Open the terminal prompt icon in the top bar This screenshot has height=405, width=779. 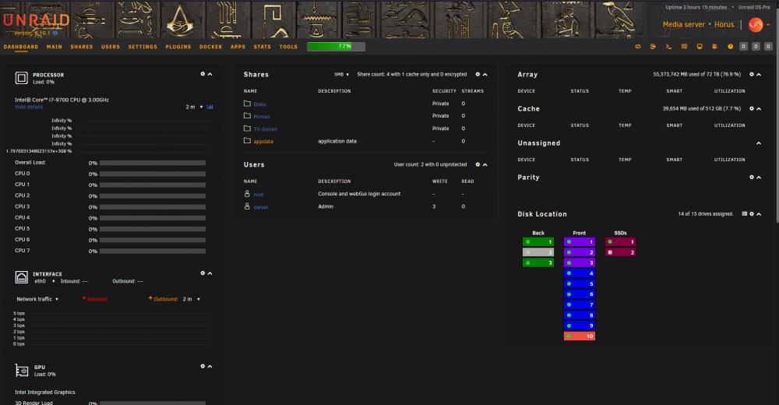668,46
